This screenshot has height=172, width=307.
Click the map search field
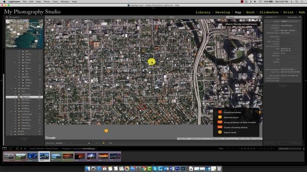(243, 17)
